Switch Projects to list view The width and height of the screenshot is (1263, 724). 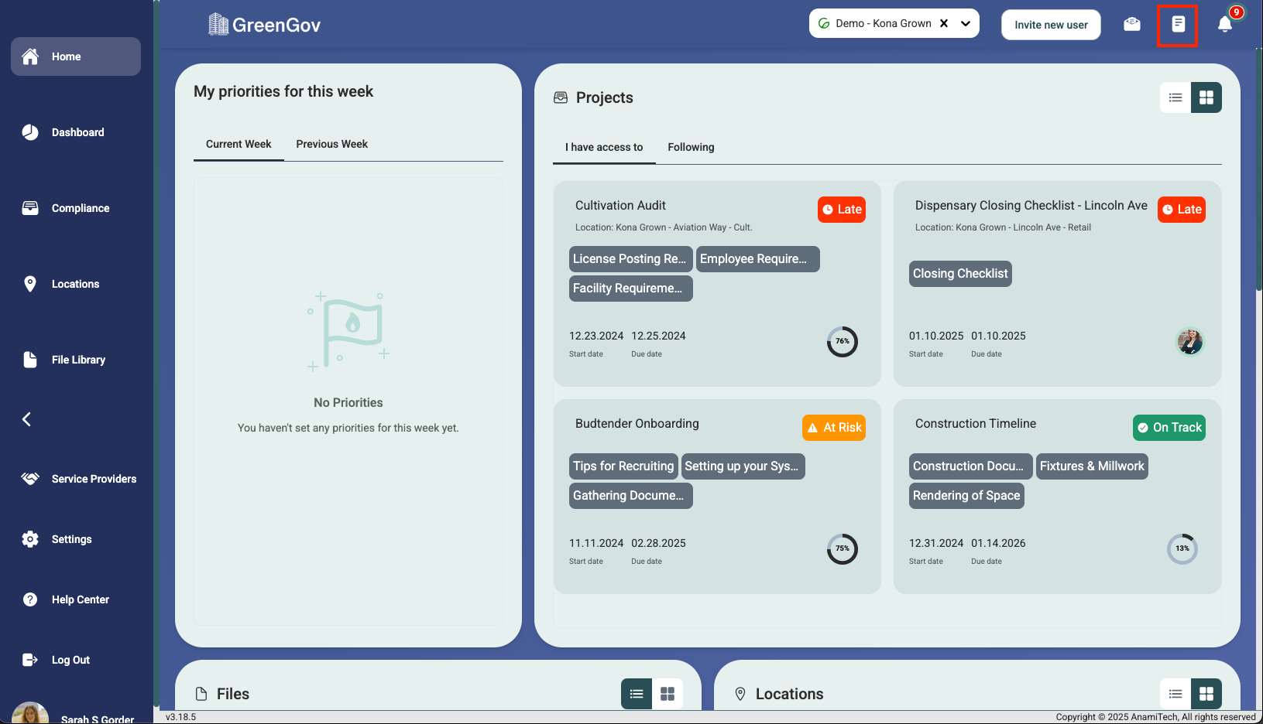click(1175, 97)
